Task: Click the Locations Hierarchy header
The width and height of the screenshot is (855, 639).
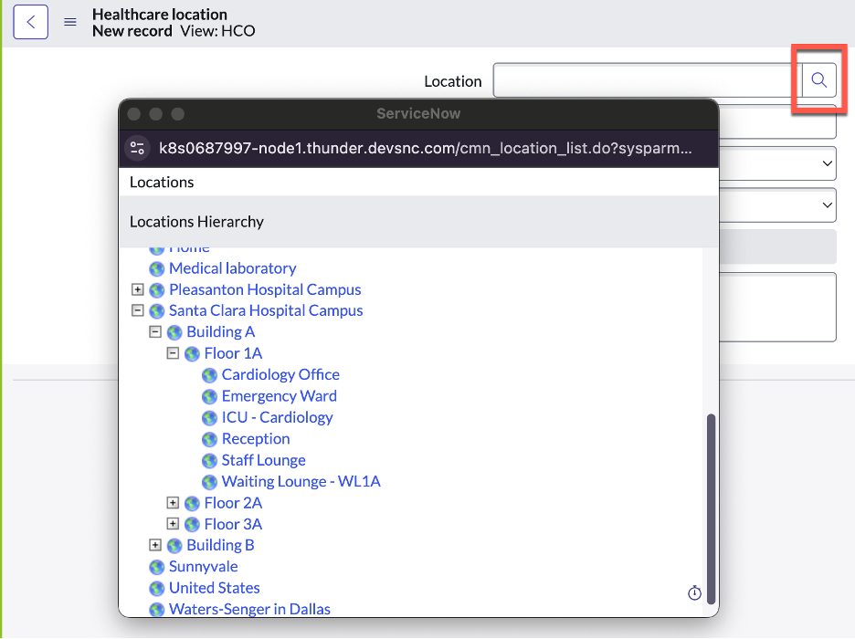Action: click(196, 222)
